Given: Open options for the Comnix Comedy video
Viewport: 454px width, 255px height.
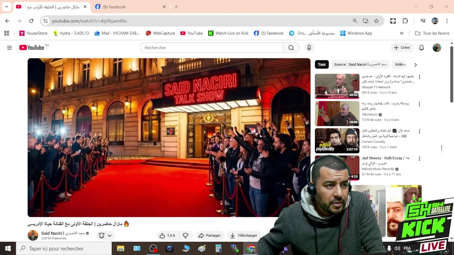Looking at the screenshot, I should point(419,131).
